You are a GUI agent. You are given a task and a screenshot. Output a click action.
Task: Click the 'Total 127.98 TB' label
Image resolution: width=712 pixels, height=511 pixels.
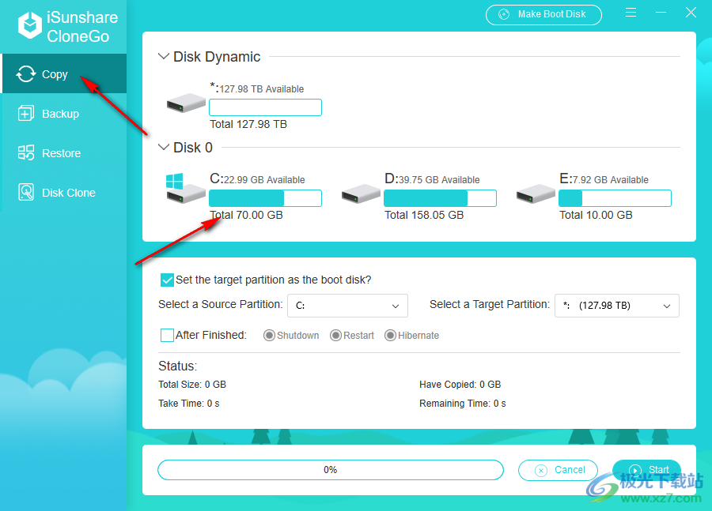[x=248, y=124]
